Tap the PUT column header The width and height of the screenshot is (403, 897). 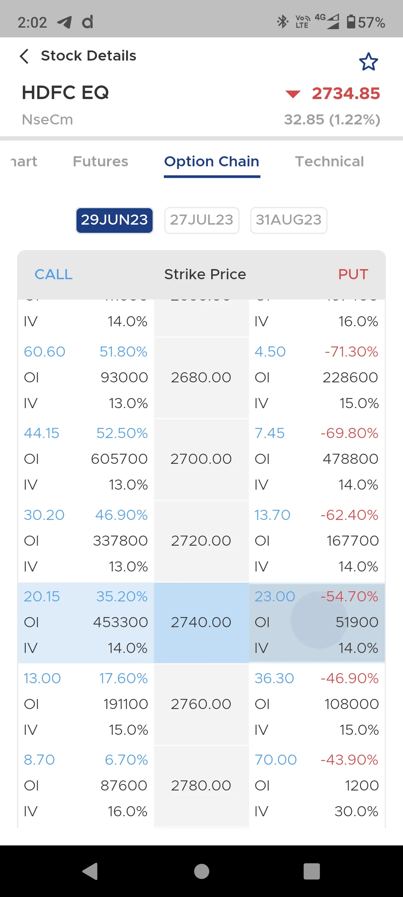tap(353, 274)
